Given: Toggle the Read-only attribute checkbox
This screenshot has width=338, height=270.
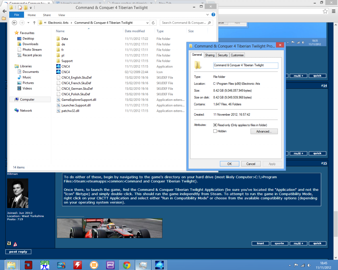Looking at the screenshot, I should pos(215,125).
